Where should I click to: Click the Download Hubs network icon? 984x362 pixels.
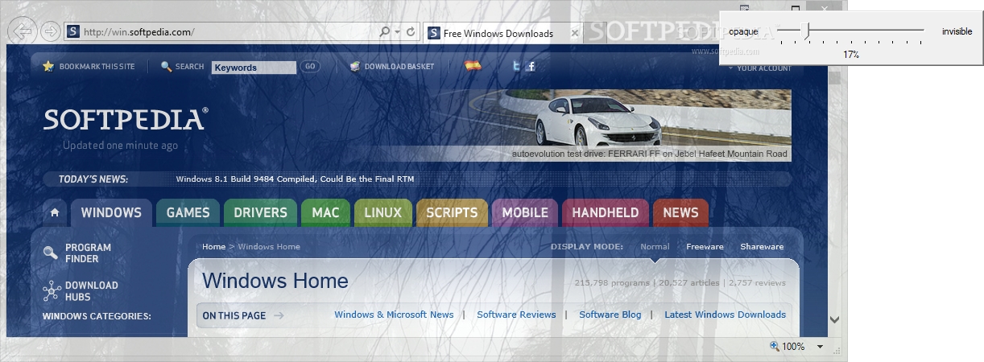point(51,290)
